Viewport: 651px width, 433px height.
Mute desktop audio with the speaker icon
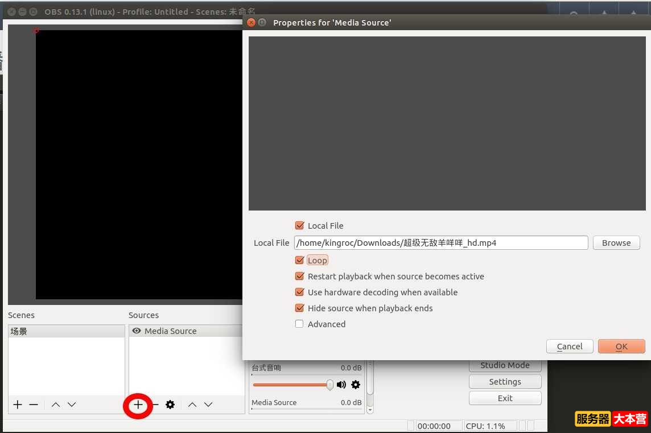pyautogui.click(x=341, y=385)
